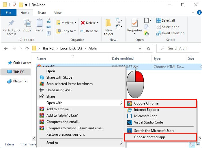Viewport: 202px width, 148px height.
Task: Click the Paste clipboard icon
Action: click(39, 24)
